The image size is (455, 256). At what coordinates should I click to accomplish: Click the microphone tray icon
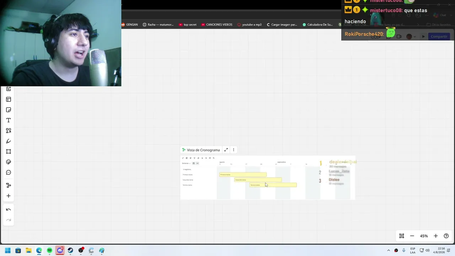pos(404,251)
